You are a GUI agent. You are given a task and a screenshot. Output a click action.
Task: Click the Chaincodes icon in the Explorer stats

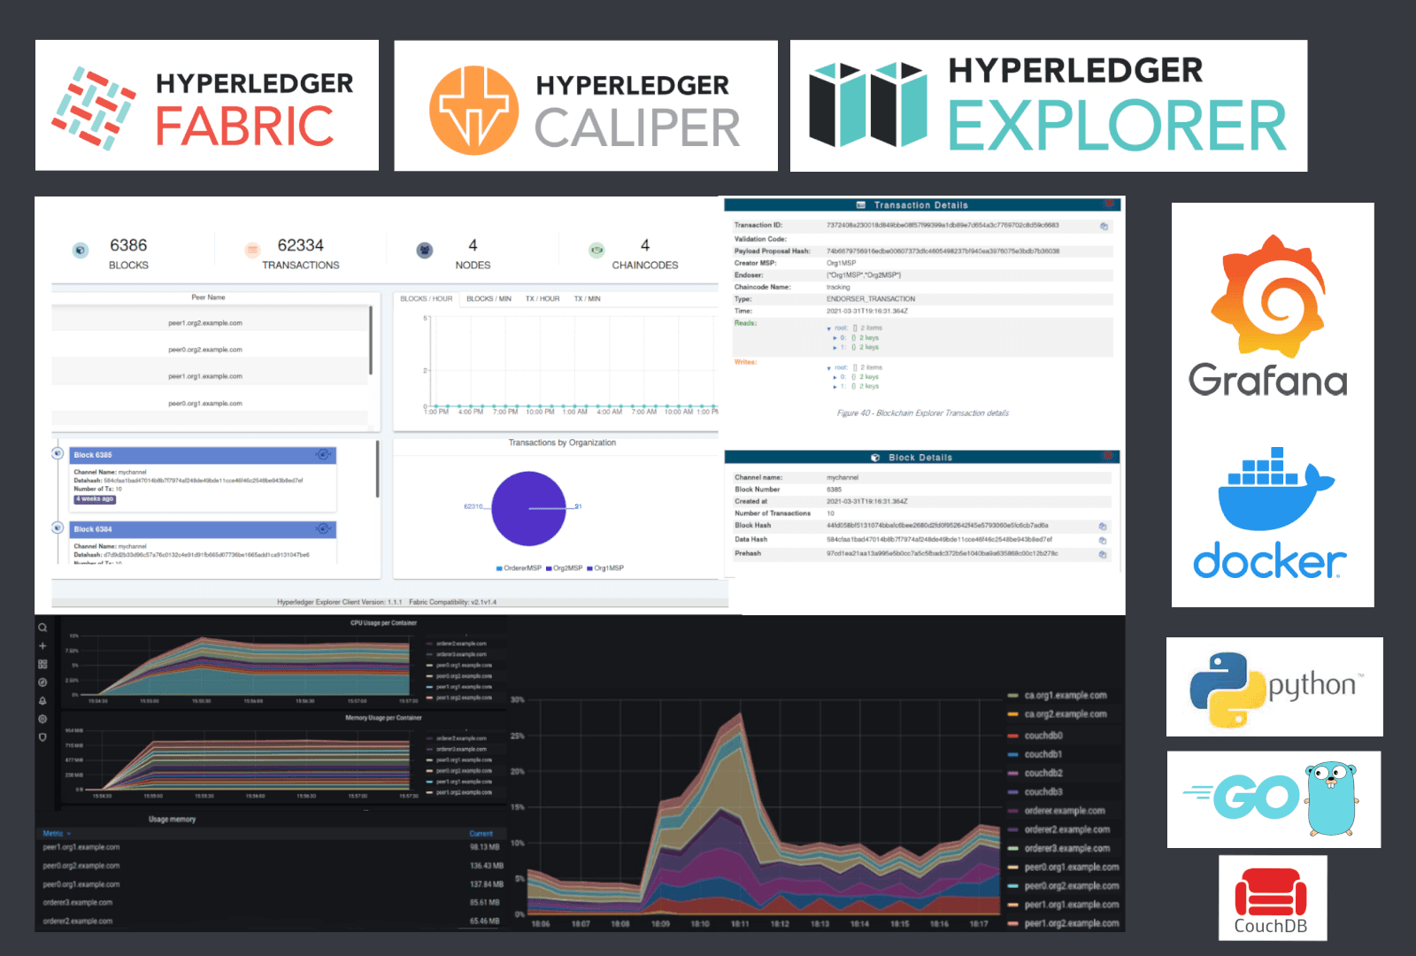[x=596, y=251]
